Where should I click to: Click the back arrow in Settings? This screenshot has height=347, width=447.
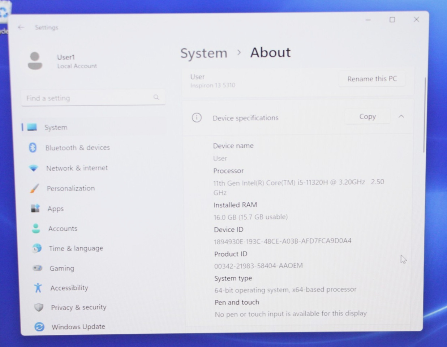click(x=21, y=27)
